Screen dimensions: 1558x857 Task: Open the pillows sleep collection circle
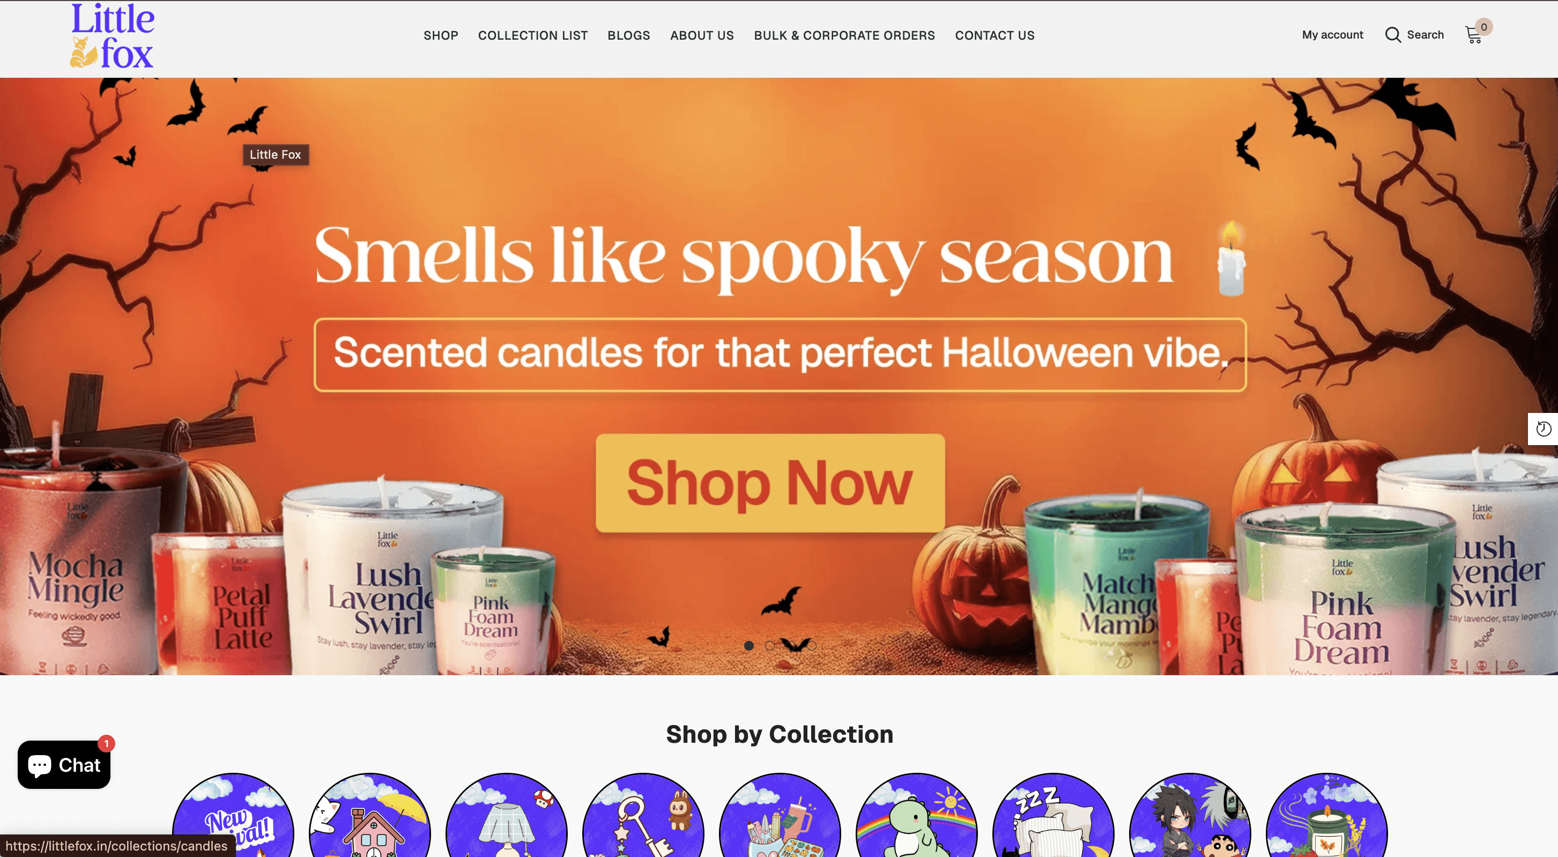(x=1053, y=815)
